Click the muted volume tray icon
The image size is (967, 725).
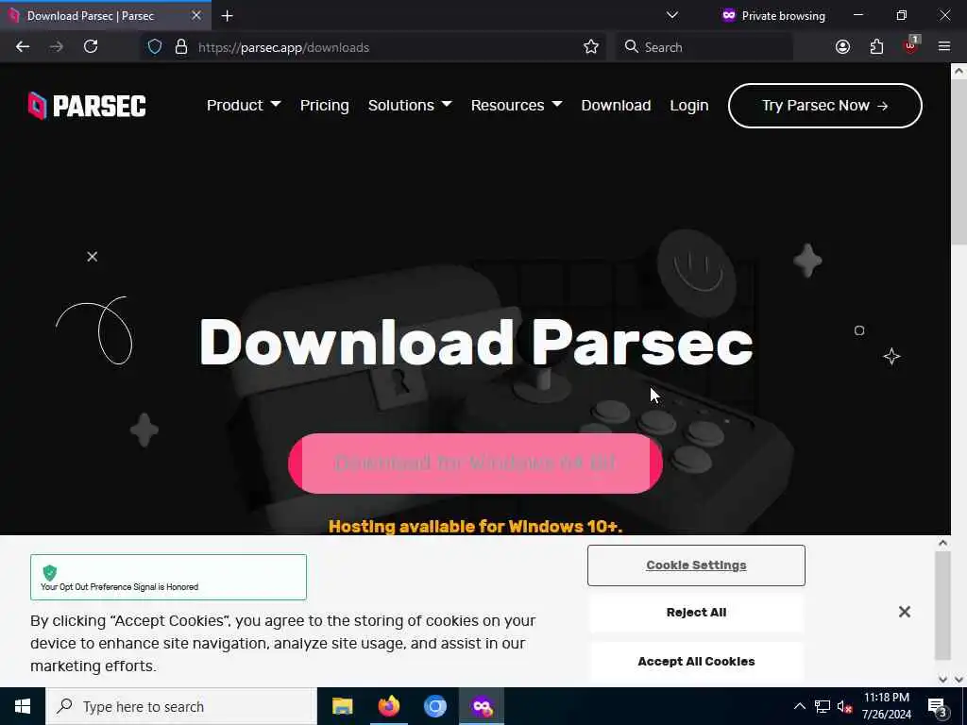845,706
